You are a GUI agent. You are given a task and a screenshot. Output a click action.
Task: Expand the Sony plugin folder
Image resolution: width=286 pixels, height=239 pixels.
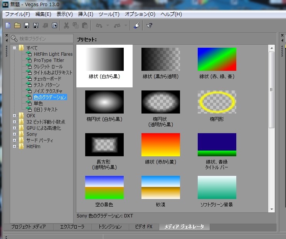[x=14, y=134]
